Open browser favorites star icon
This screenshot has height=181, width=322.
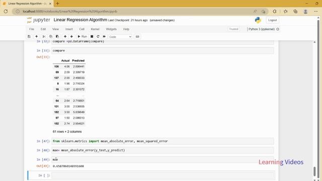285,12
